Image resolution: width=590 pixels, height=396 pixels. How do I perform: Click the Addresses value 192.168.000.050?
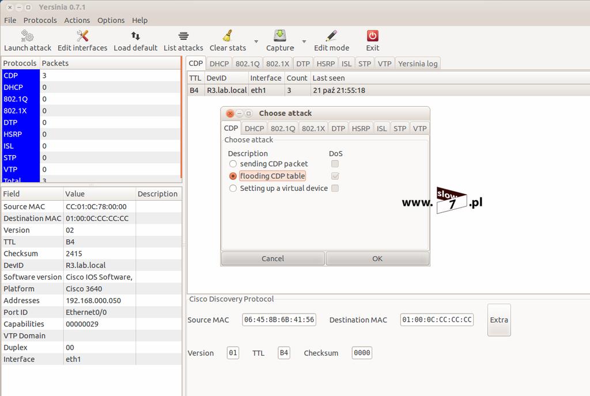click(x=93, y=300)
